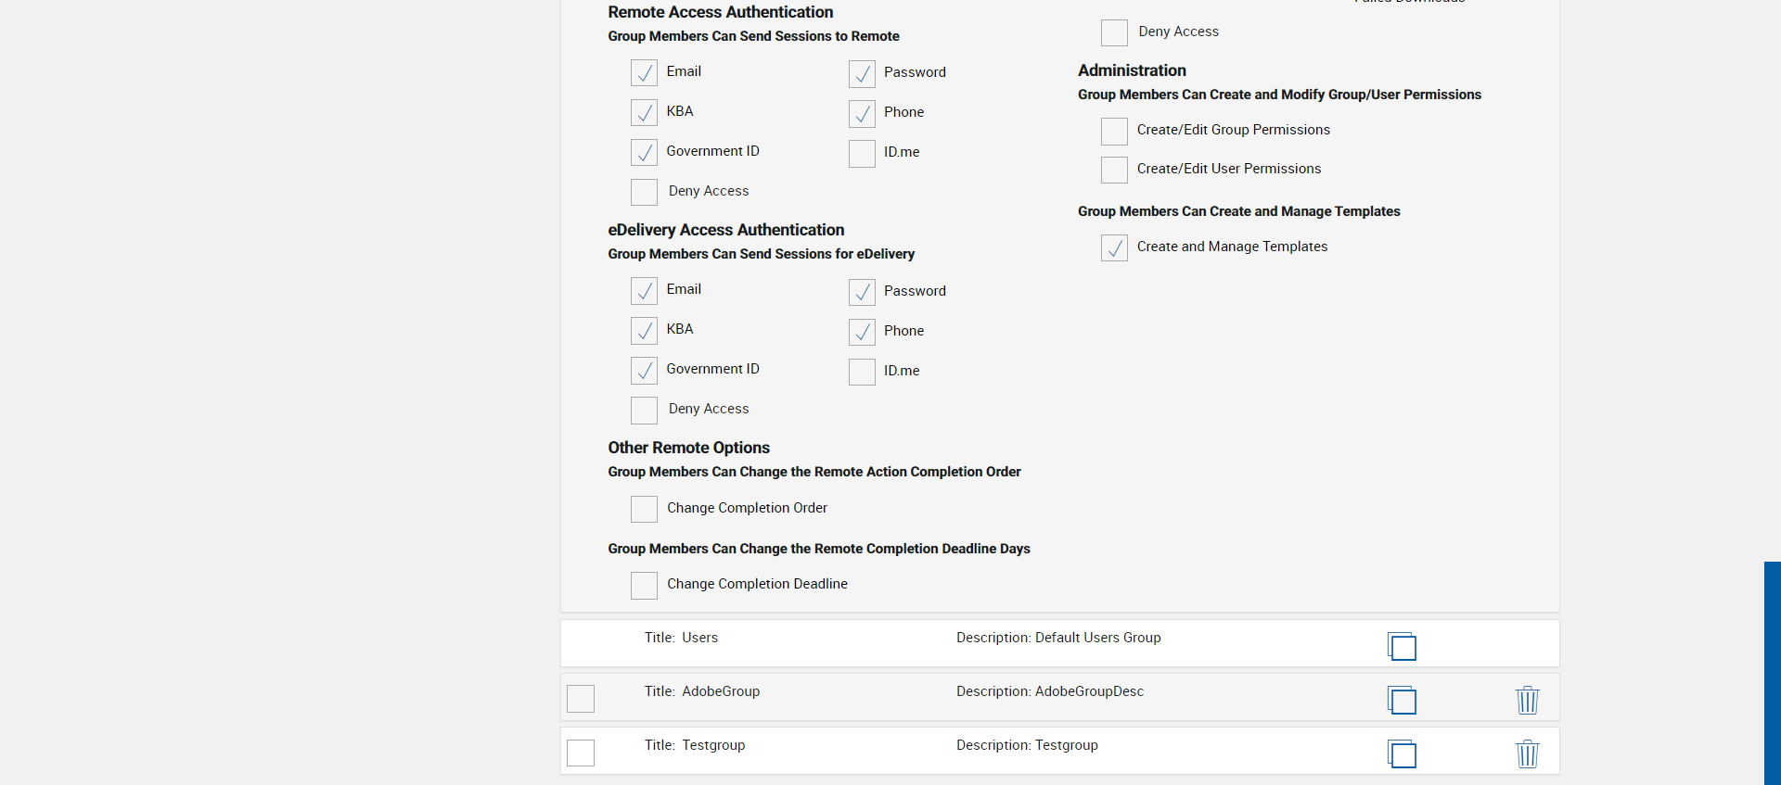Viewport: 1781px width, 785px height.
Task: Click the blue vertical scrollbar thumb
Action: (1773, 673)
